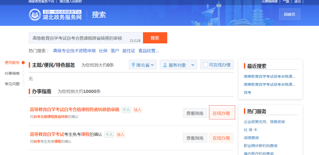
Task: Expand the 服务对象 dropdown
Action: click(178, 64)
